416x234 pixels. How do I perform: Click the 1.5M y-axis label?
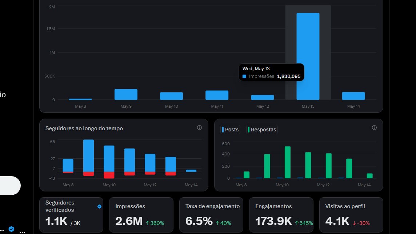pos(51,29)
